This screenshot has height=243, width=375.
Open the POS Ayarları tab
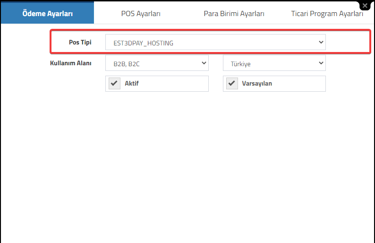pos(141,13)
